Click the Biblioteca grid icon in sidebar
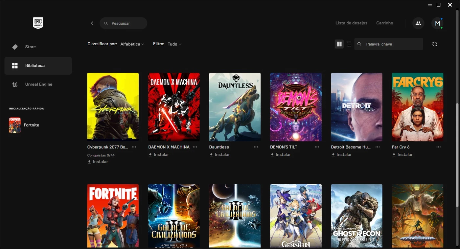 (x=15, y=66)
